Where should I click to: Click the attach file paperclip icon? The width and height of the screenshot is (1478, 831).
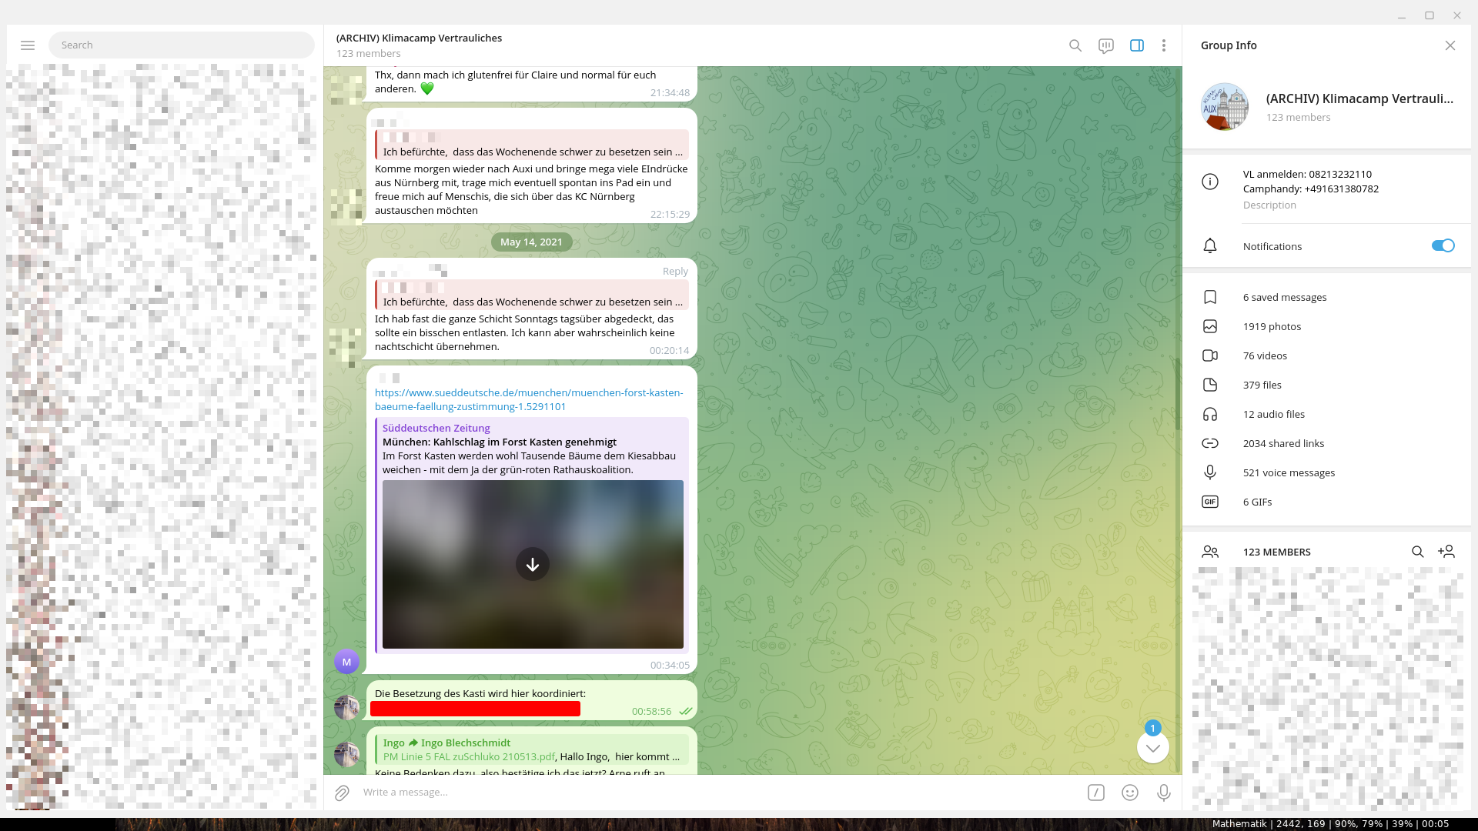tap(342, 793)
